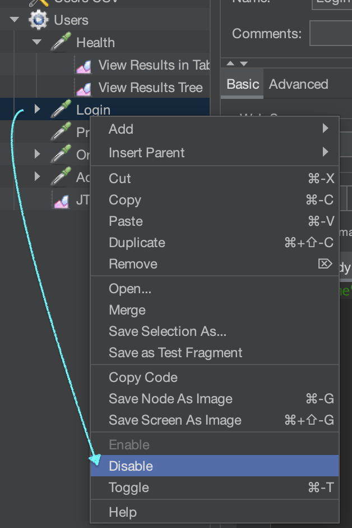Screen dimensions: 352x528
Task: Click the listener icon at bottom of tree
Action: (61, 200)
